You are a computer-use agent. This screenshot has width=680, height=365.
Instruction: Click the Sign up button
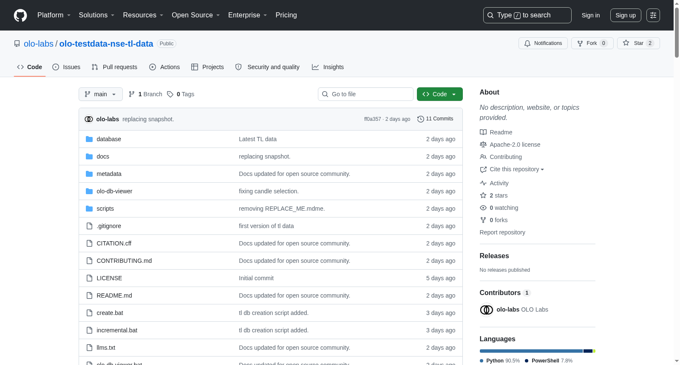coord(626,15)
